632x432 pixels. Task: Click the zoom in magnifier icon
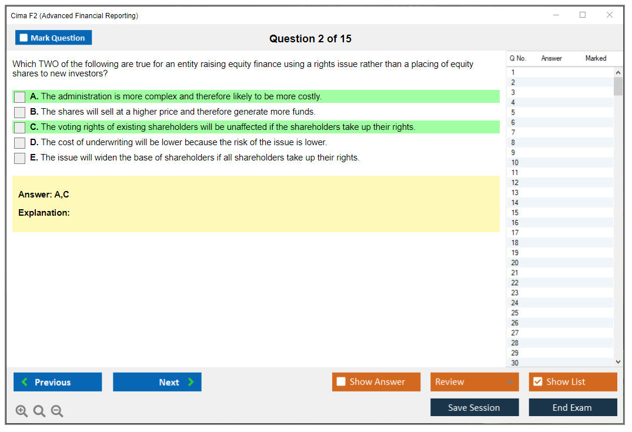(x=22, y=411)
